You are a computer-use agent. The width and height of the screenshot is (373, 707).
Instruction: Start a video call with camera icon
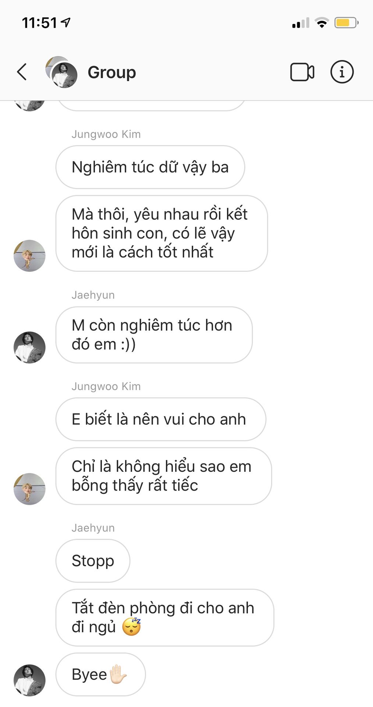click(x=302, y=72)
